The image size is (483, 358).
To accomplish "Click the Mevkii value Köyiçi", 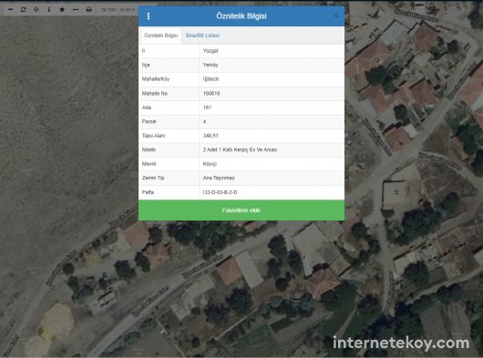I will (210, 164).
